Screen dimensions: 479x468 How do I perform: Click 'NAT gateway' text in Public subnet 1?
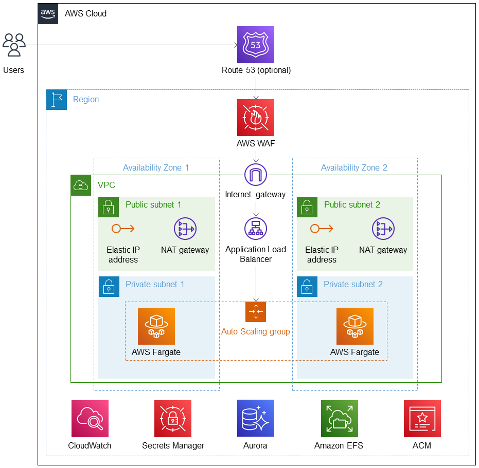tap(185, 250)
